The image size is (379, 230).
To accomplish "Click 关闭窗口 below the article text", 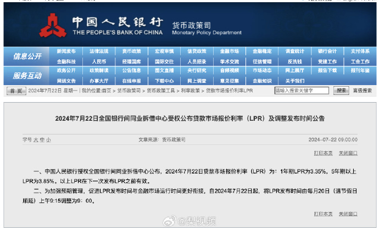I will click(348, 214).
